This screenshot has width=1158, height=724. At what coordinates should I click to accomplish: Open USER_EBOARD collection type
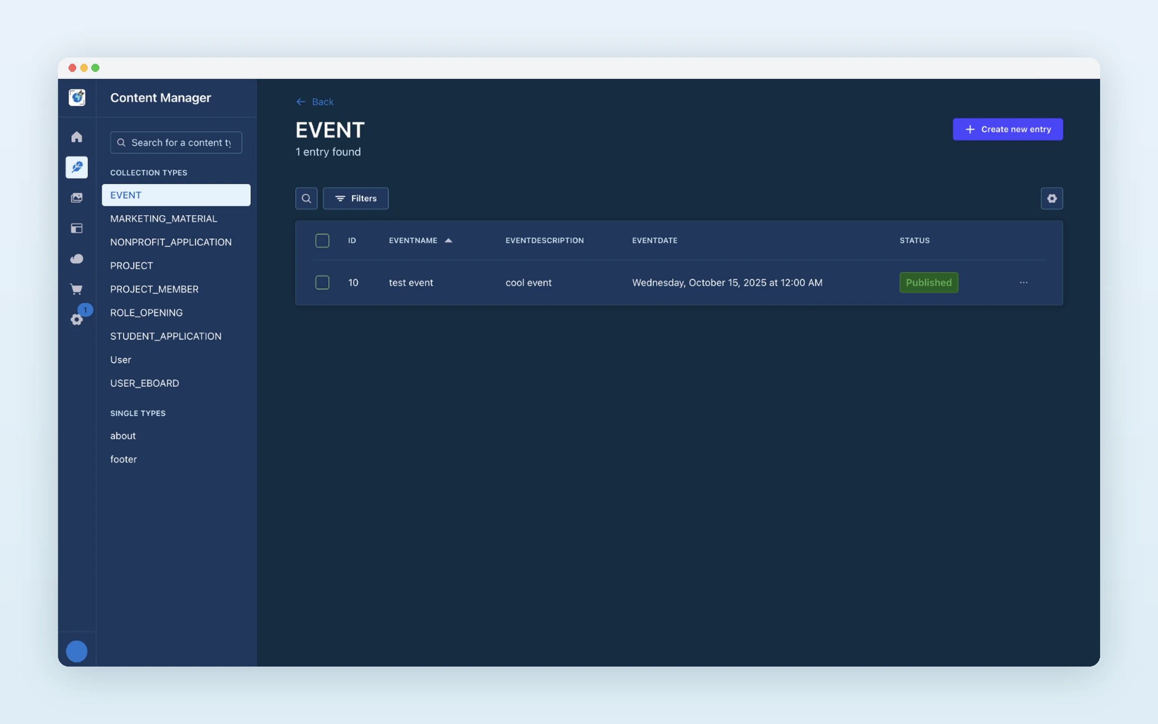(x=144, y=383)
